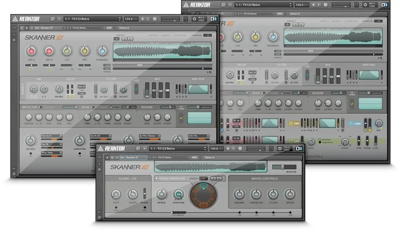
Task: Toggle Echo / Flanger switch in left window
Action: coord(92,107)
